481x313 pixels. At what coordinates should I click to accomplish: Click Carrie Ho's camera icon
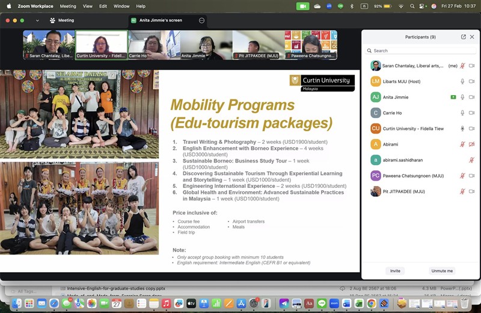point(471,113)
